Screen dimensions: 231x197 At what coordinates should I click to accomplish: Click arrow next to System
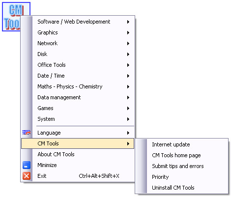(x=128, y=119)
